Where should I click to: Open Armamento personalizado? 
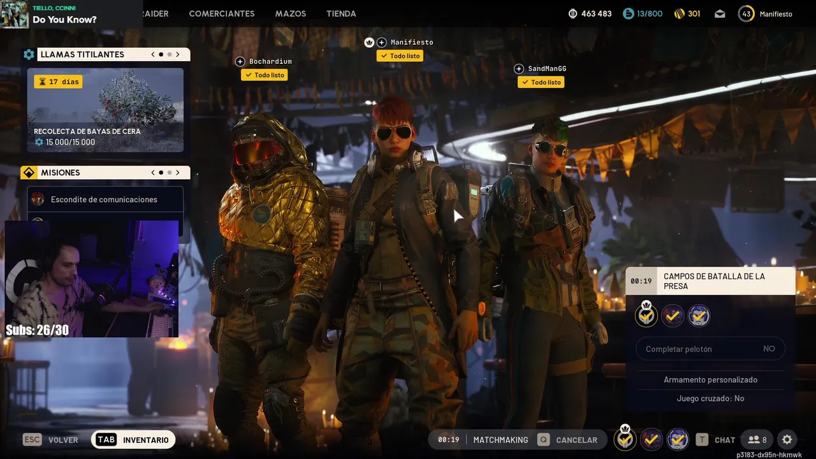[710, 379]
